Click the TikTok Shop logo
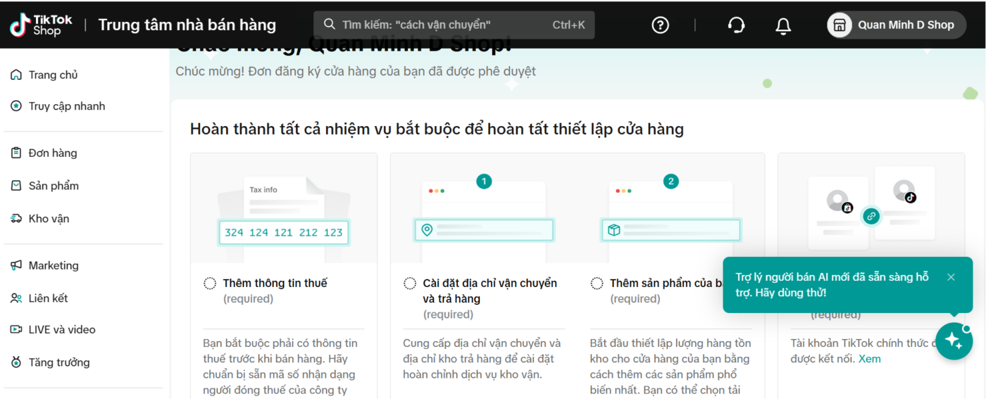986x399 pixels. click(x=41, y=25)
